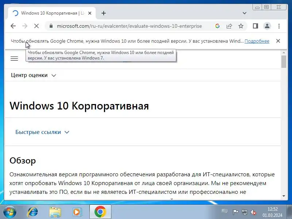Open the Google search icon in address bar
Screen dimensions: 292x219
(x=217, y=26)
